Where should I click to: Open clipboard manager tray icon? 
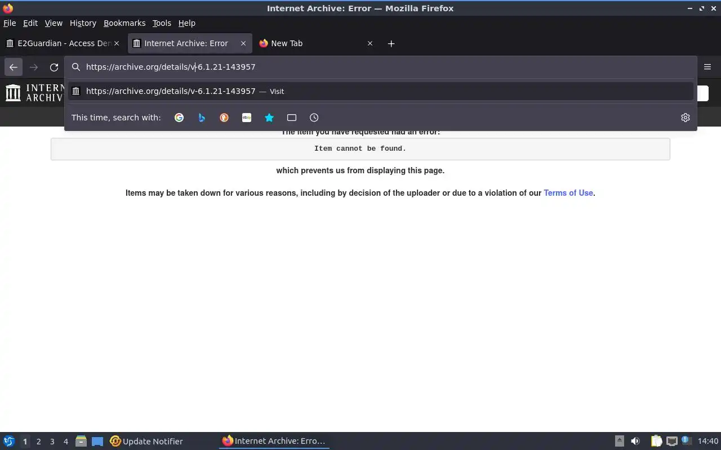pyautogui.click(x=656, y=442)
